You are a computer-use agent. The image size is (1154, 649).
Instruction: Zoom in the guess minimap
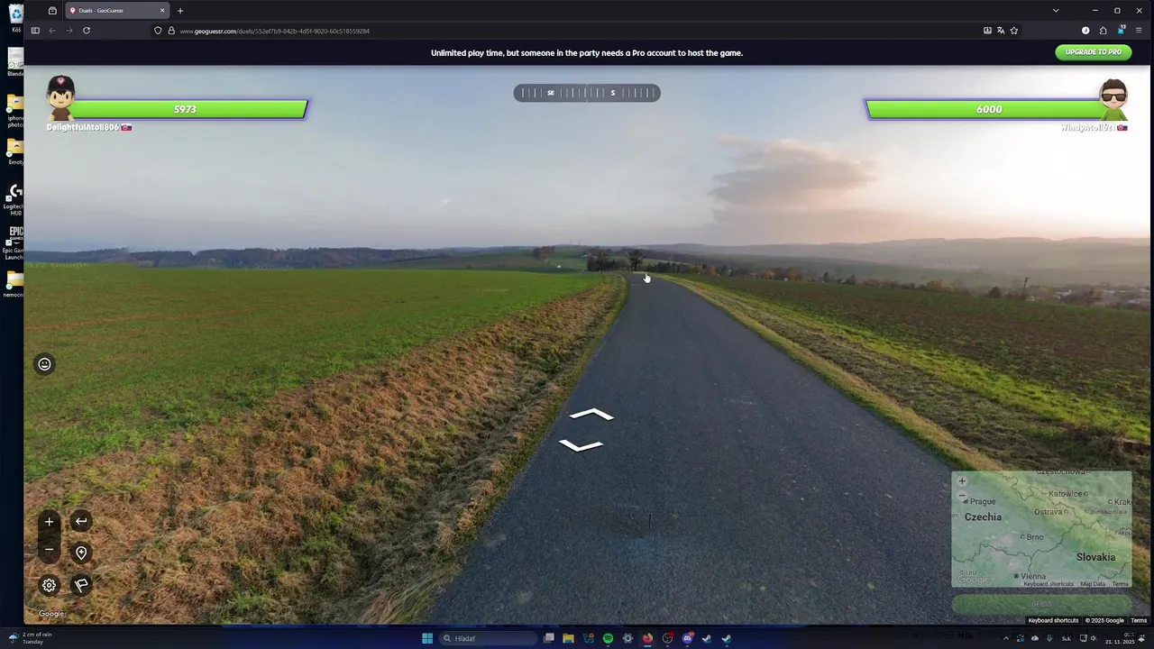962,481
